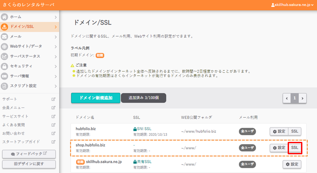Click the 初期 label badge in legend
This screenshot has height=173, width=317.
coord(100,55)
